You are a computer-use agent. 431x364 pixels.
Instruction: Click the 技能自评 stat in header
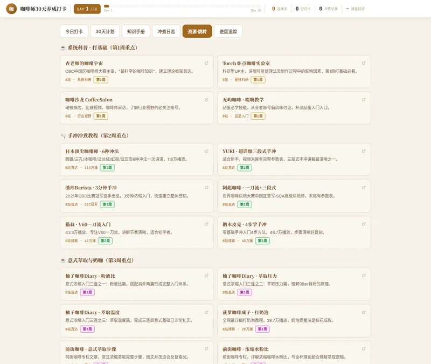355,9
